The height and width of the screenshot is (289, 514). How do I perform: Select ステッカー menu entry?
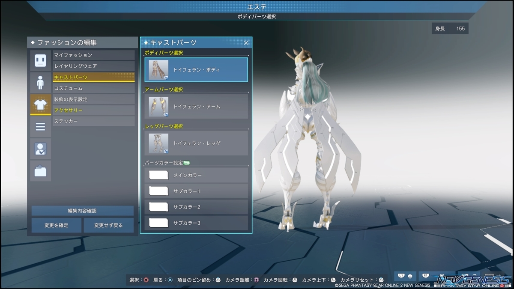coord(94,121)
